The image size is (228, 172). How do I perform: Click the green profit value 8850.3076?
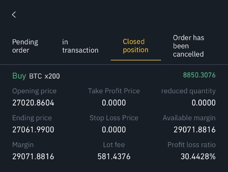(199, 75)
